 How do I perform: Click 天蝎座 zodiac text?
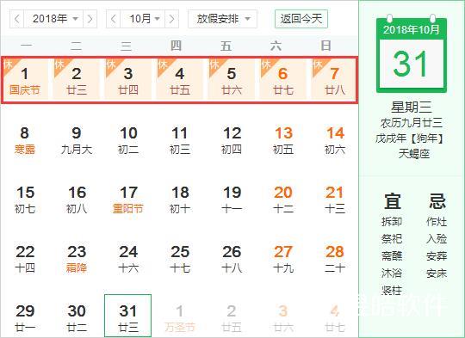click(x=413, y=154)
